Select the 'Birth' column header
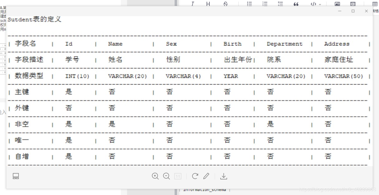Screen dimensions: 379x195 point(232,44)
